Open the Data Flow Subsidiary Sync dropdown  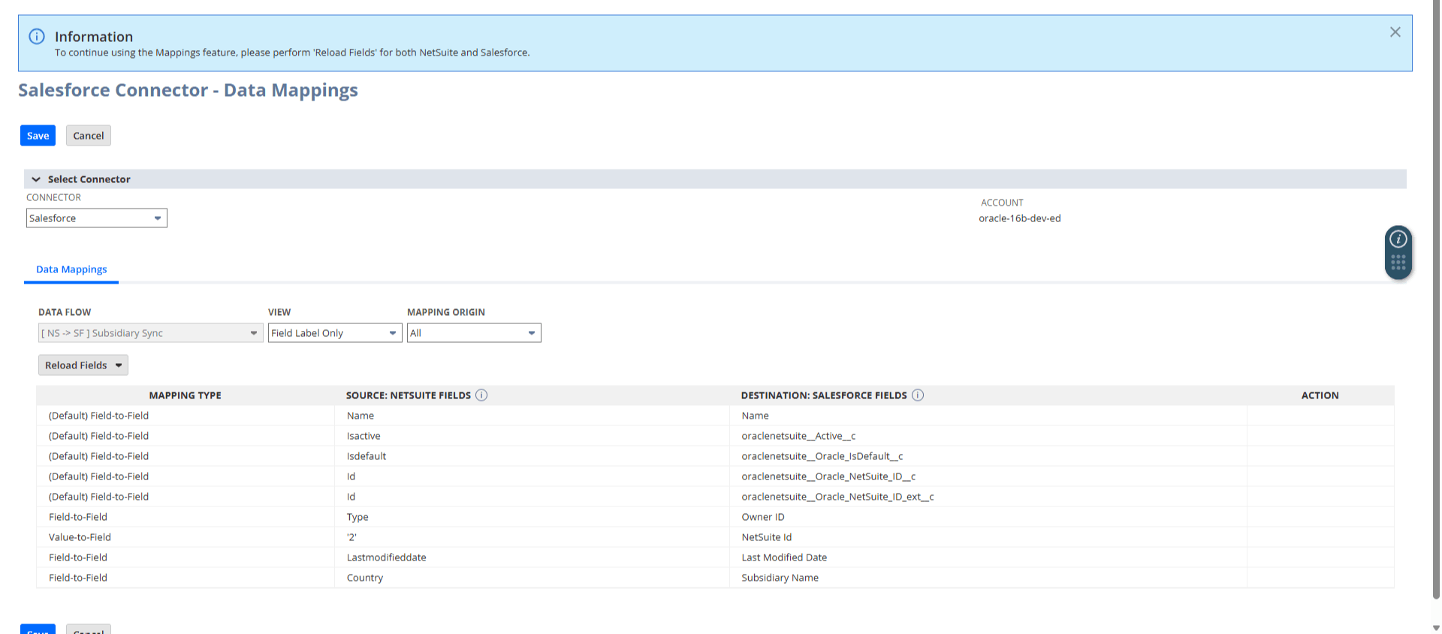coord(151,333)
